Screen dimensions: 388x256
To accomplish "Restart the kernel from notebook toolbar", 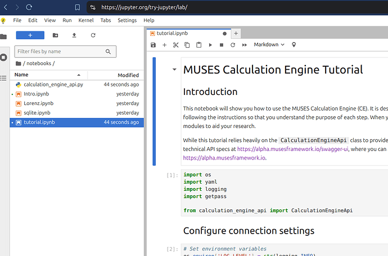I will (x=233, y=45).
